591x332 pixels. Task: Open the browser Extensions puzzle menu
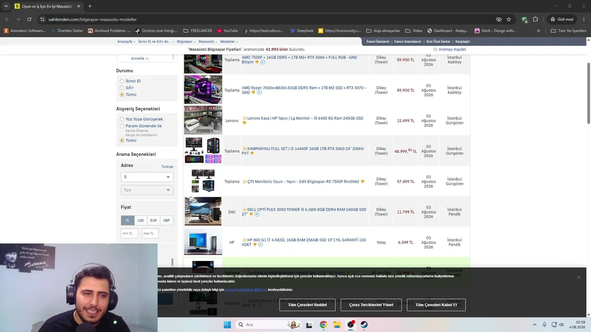536,19
